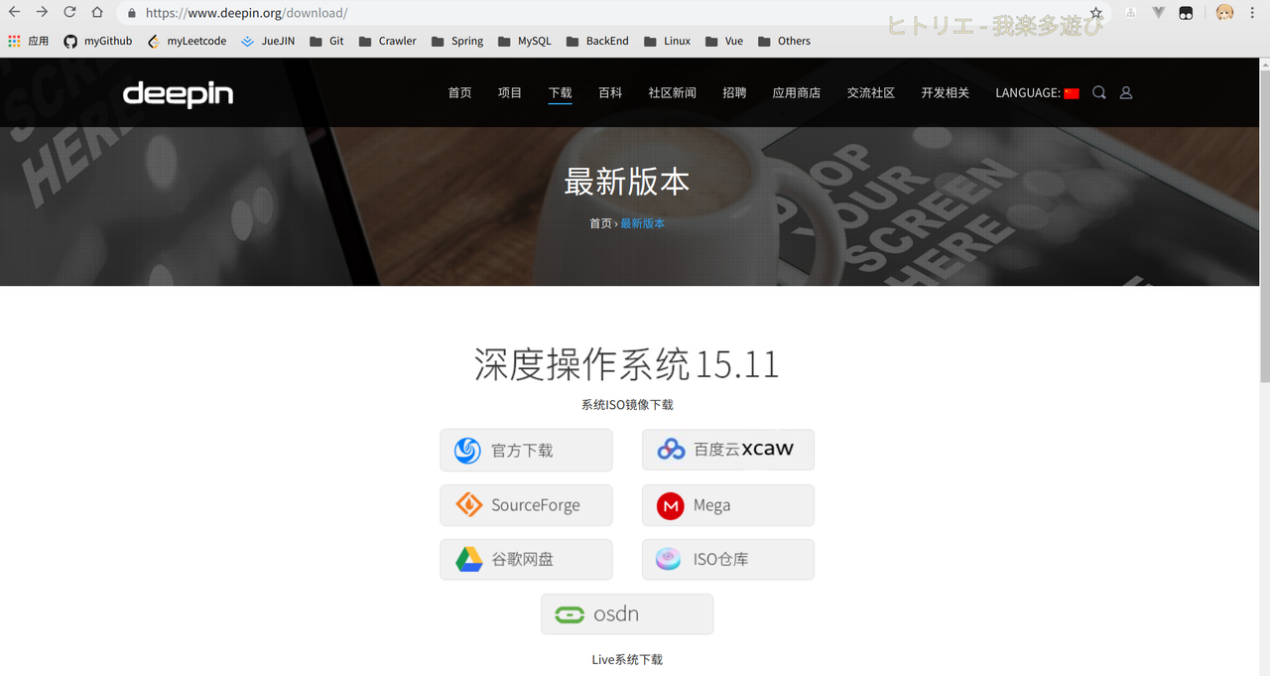Click the 官方下载 download button
1270x676 pixels.
(526, 450)
